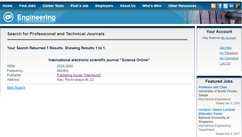Click the Frequency value Monthly
This screenshot has height=137, width=242.
pyautogui.click(x=63, y=71)
